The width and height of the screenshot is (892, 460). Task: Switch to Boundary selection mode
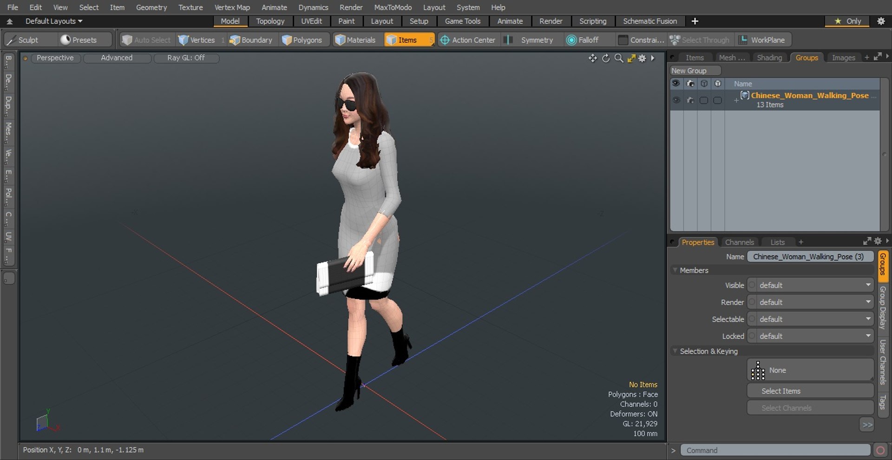click(x=251, y=40)
